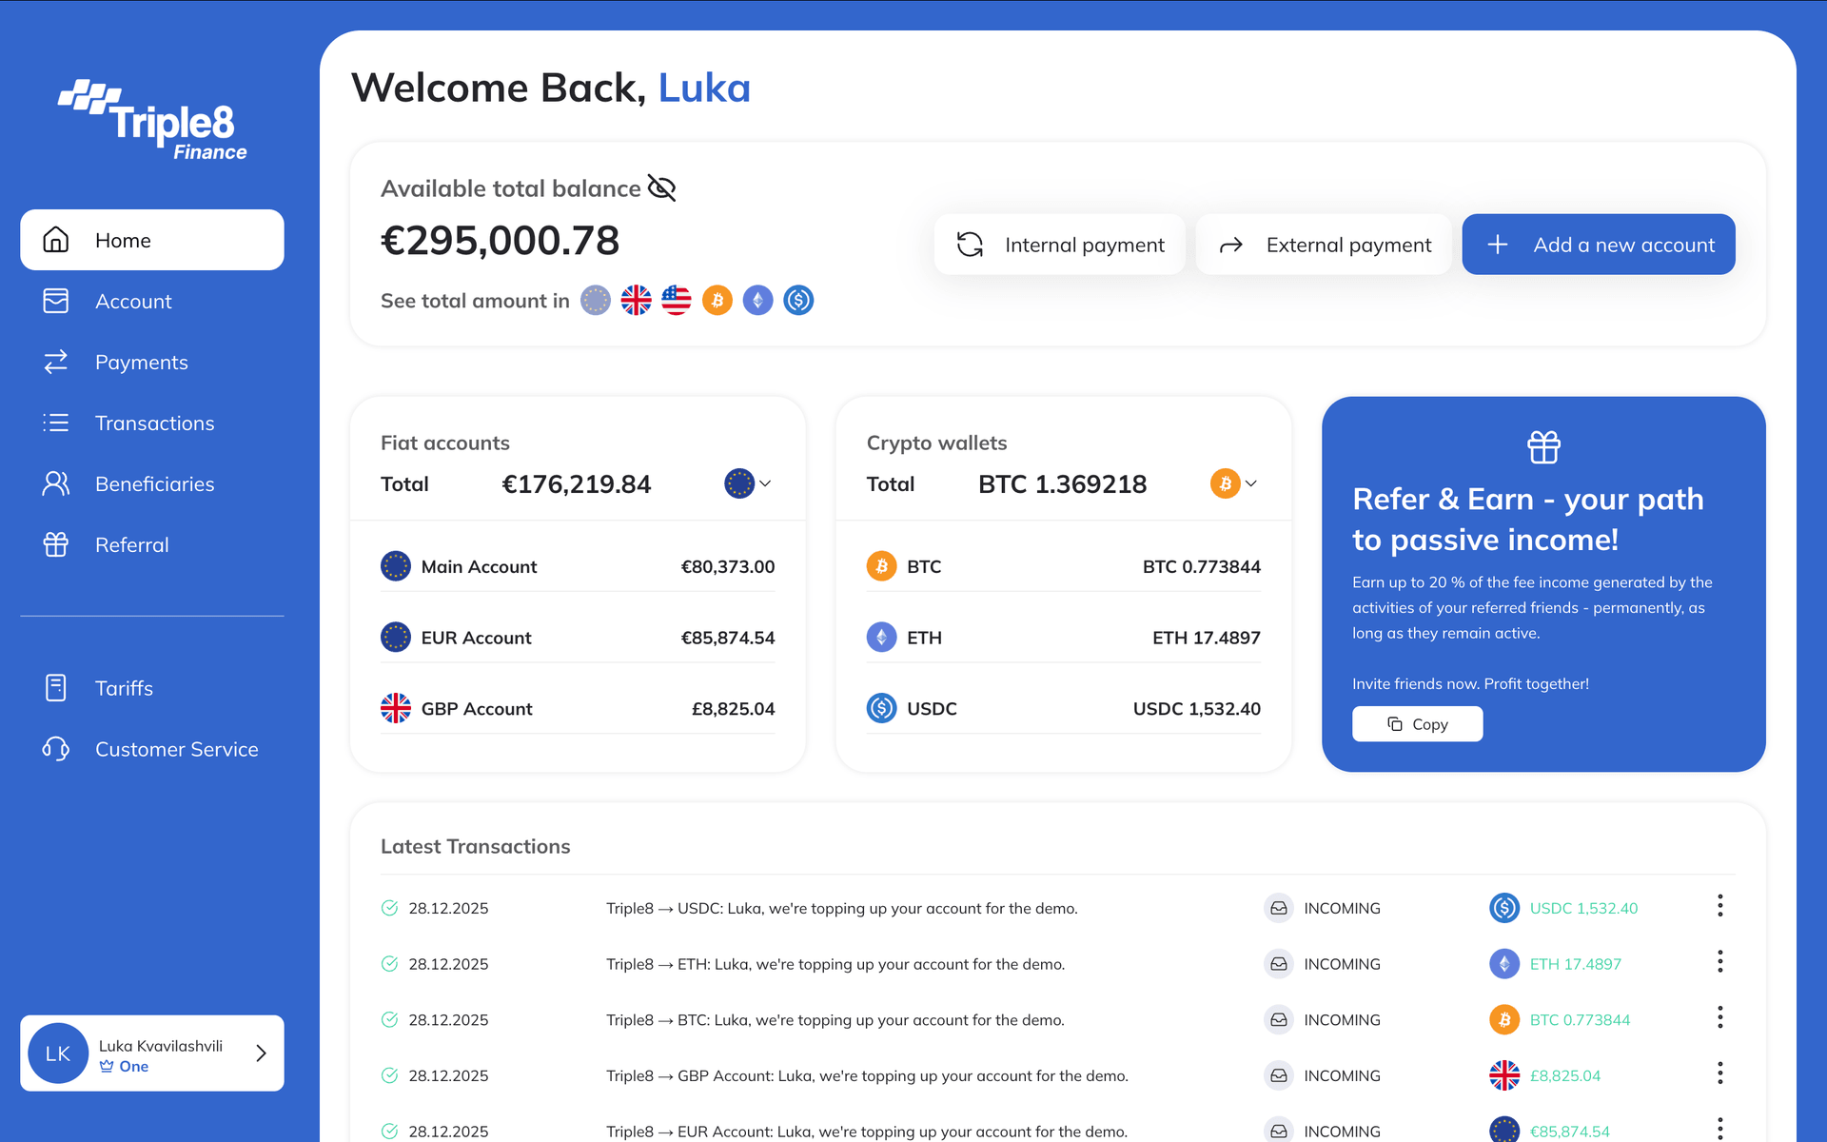The height and width of the screenshot is (1142, 1827).
Task: Click the Latest Transactions heading
Action: pos(476,846)
